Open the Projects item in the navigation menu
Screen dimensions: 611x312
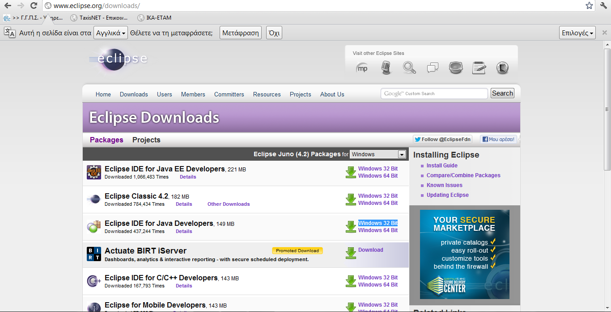(x=301, y=94)
